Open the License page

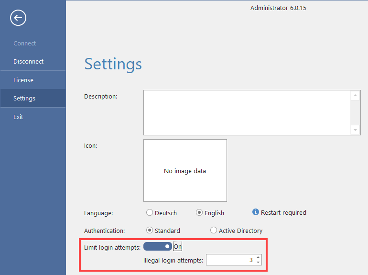23,80
